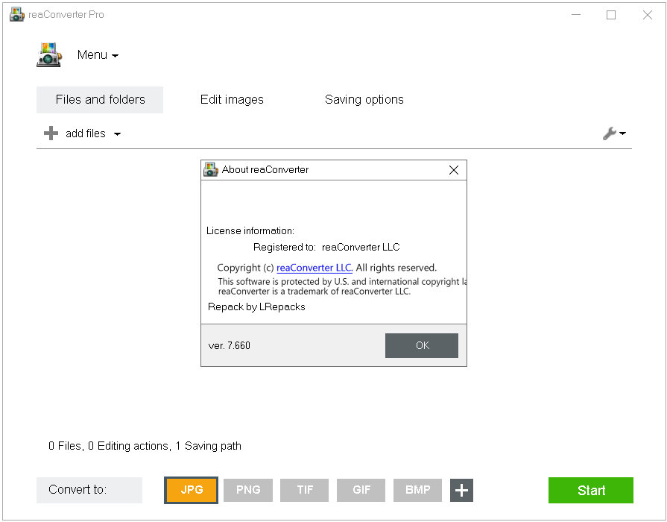Select BMP output format
This screenshot has height=522, width=667.
pyautogui.click(x=418, y=490)
